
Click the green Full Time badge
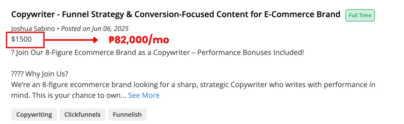(x=360, y=15)
